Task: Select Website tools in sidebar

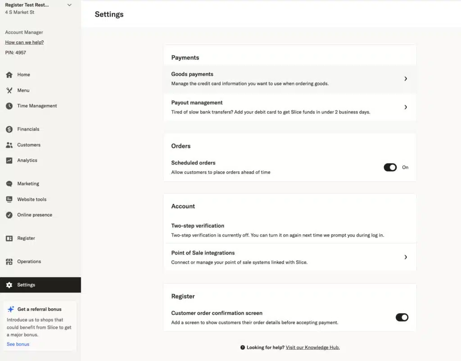Action: click(32, 199)
